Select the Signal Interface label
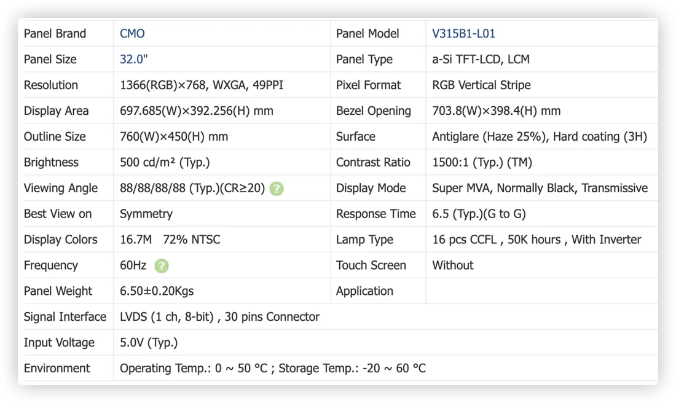 65,317
